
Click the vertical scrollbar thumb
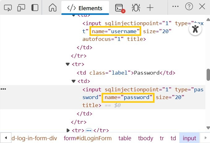click(208, 74)
